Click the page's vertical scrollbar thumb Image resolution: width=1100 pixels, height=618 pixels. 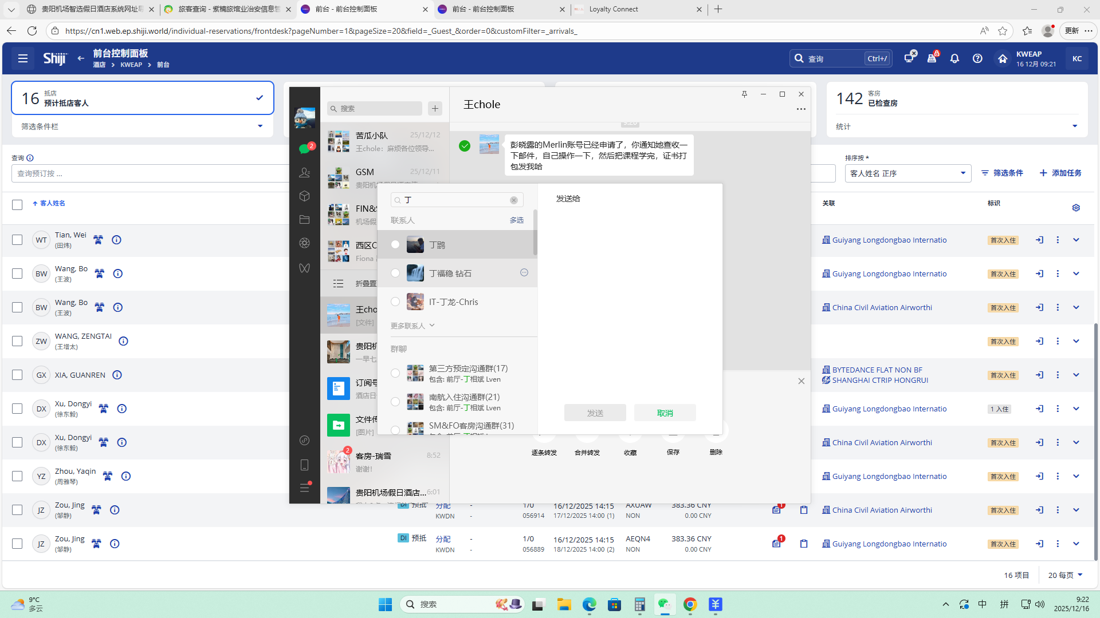pyautogui.click(x=1096, y=441)
